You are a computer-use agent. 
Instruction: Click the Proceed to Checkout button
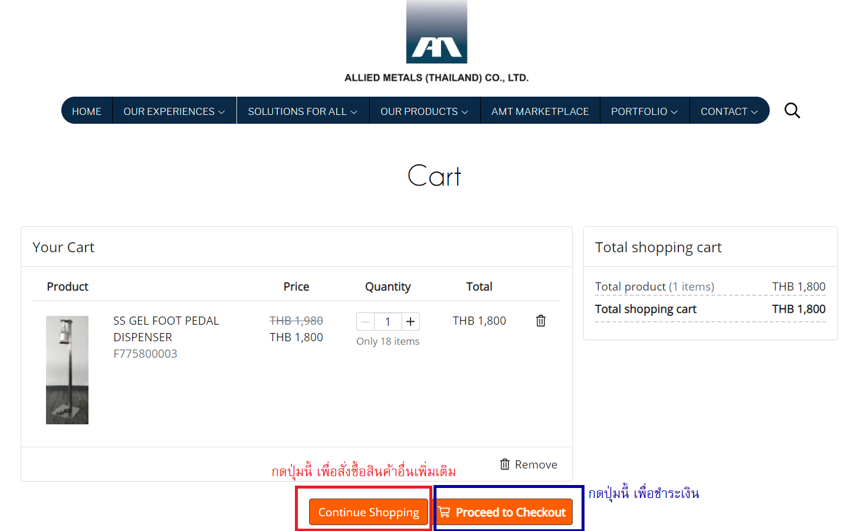[504, 512]
